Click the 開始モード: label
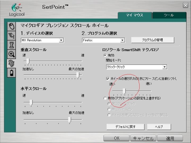The width and height of the screenshot is (191, 143). (x=113, y=60)
